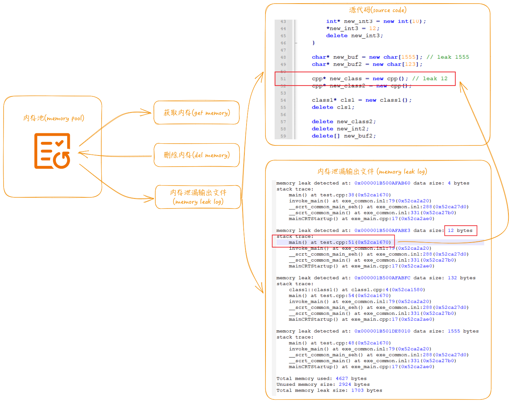The width and height of the screenshot is (512, 403).
Task: Click log line 'main() at test.cpp:54'
Action: pos(340,296)
